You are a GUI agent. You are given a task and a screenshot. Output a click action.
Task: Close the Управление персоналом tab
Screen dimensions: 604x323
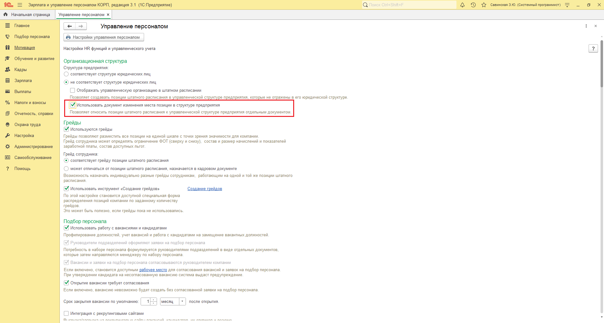pos(108,14)
